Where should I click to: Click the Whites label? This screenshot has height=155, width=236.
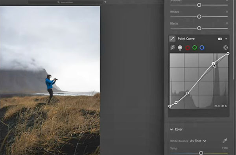[x=174, y=12]
